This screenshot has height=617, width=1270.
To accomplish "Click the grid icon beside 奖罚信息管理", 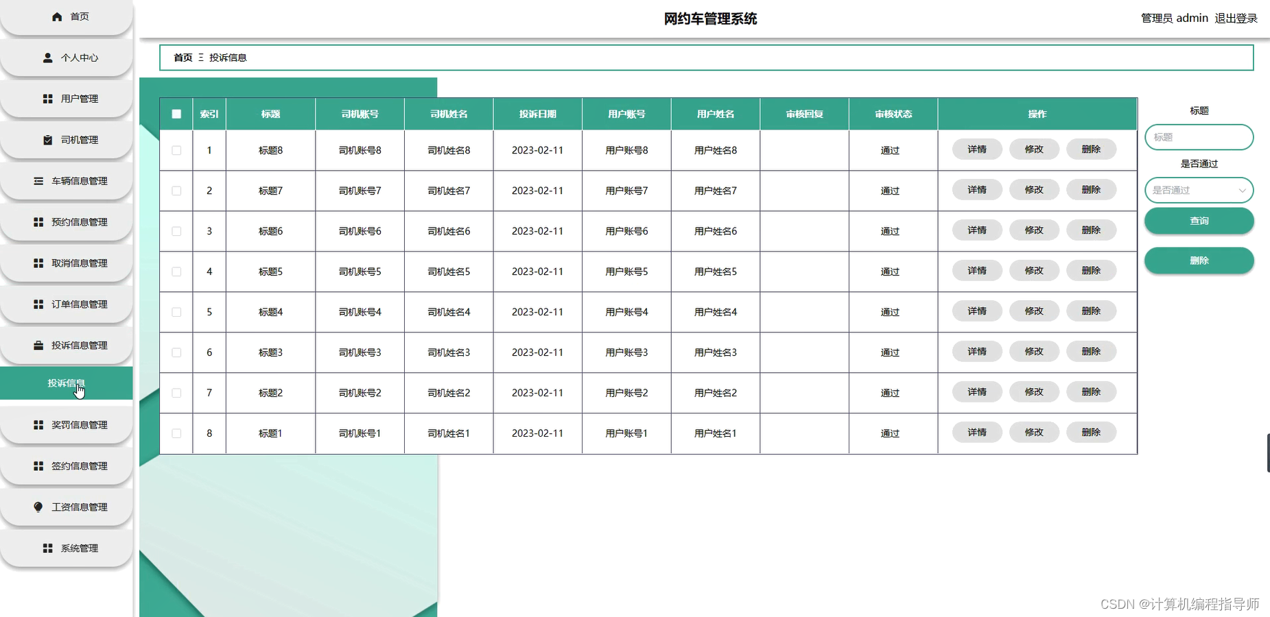I will click(x=38, y=425).
